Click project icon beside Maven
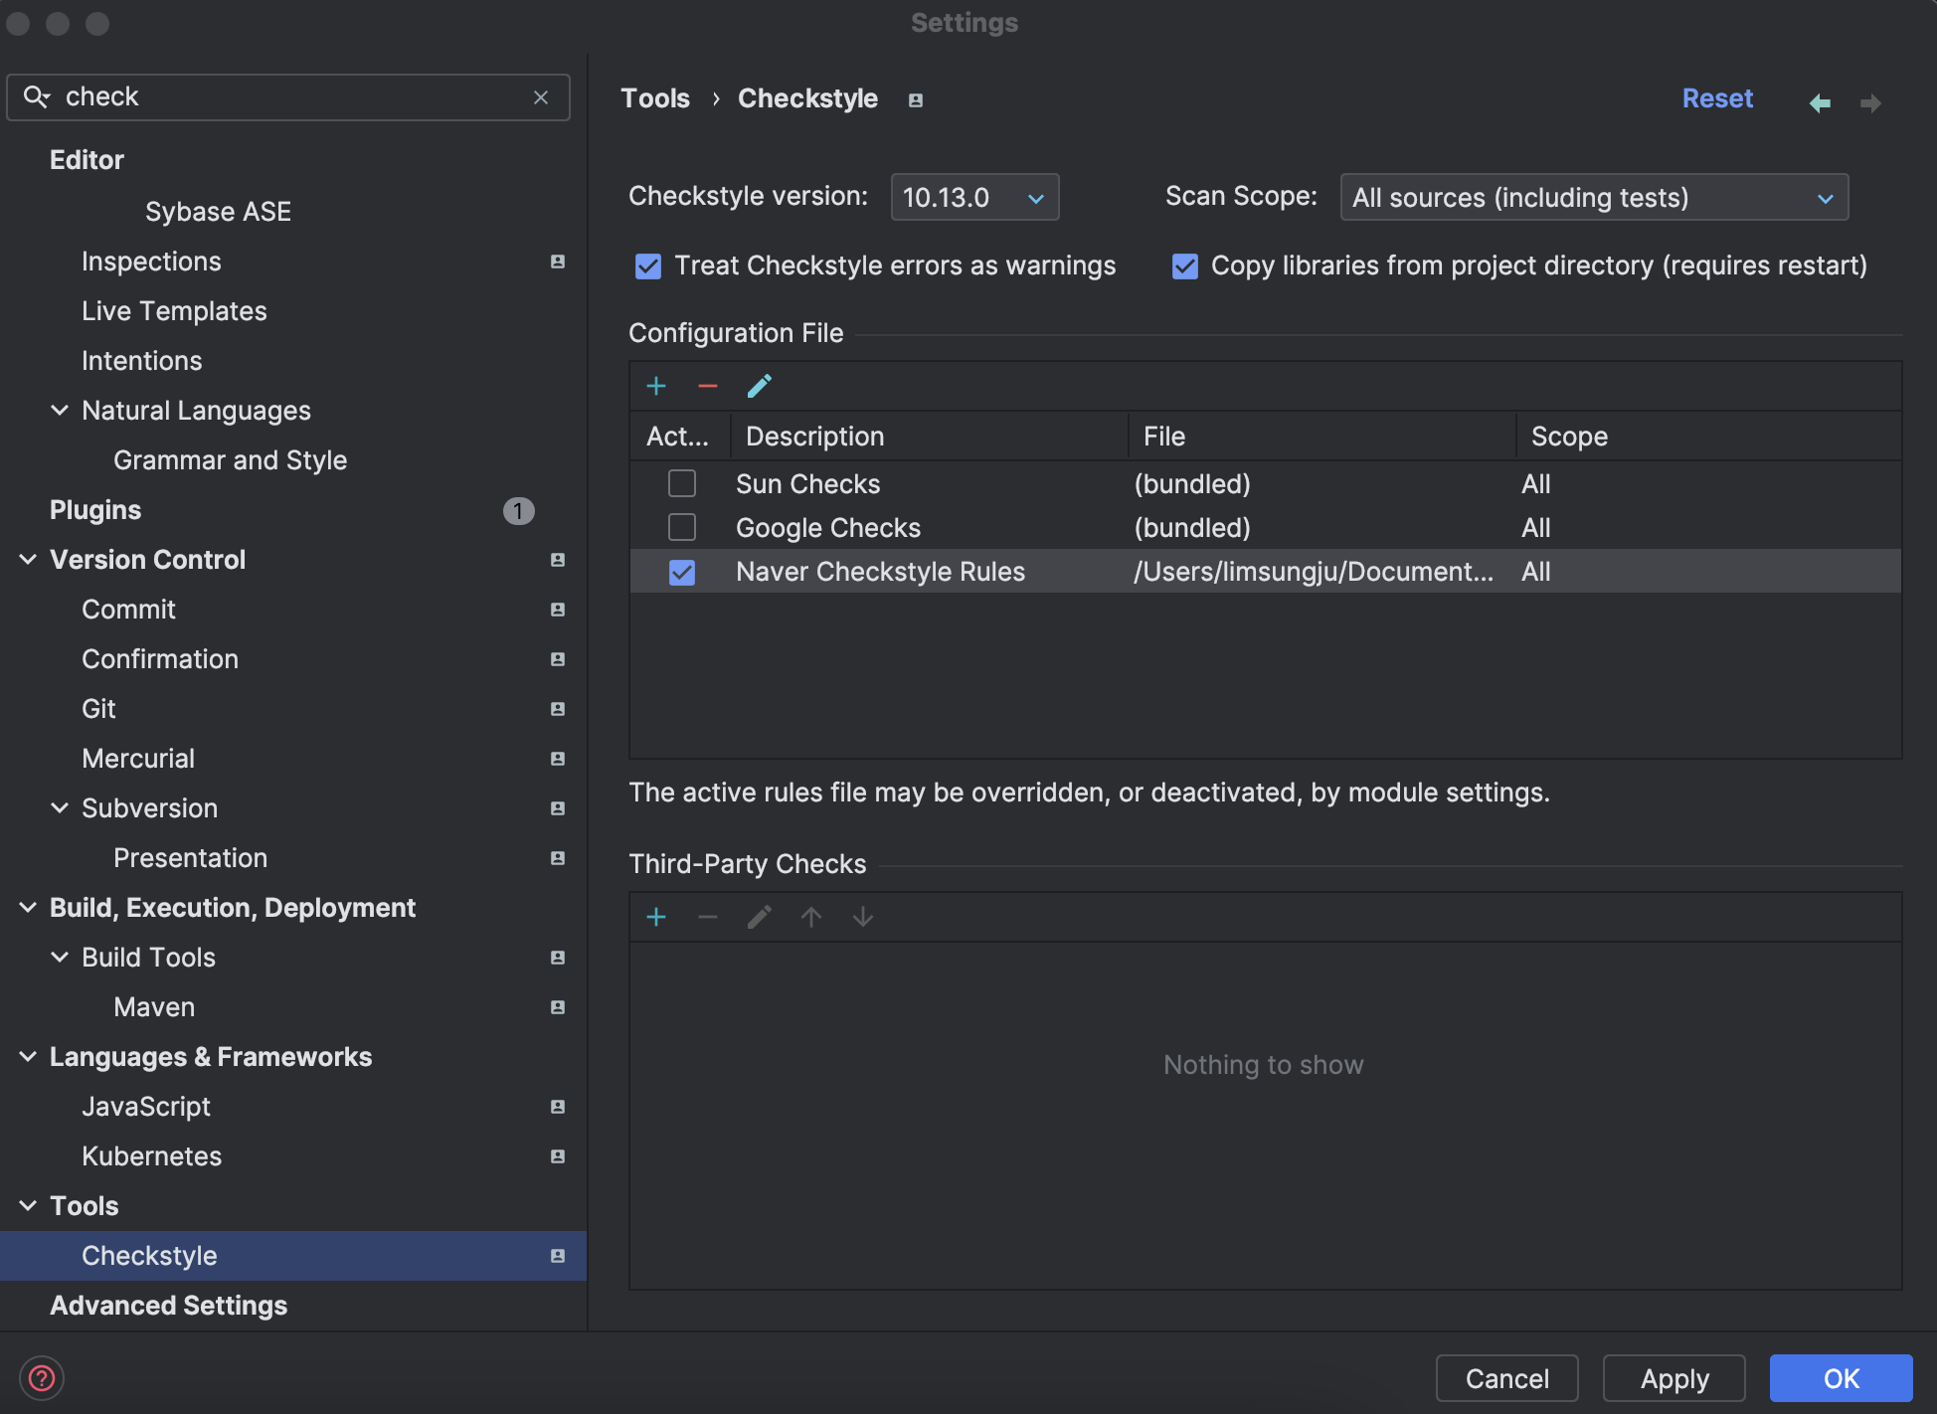The height and width of the screenshot is (1414, 1937). pyautogui.click(x=558, y=1007)
